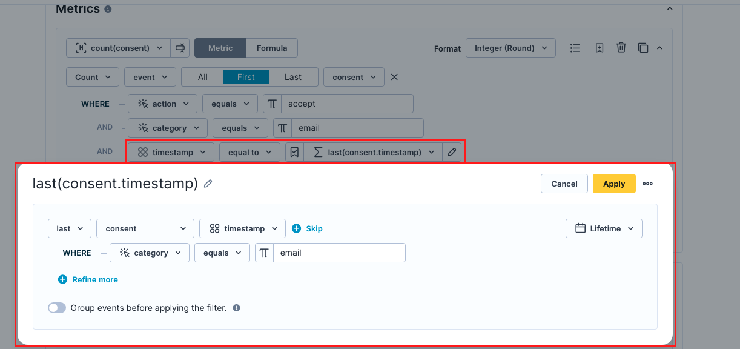
Task: Open the Integer (Round) format dropdown
Action: (x=510, y=48)
